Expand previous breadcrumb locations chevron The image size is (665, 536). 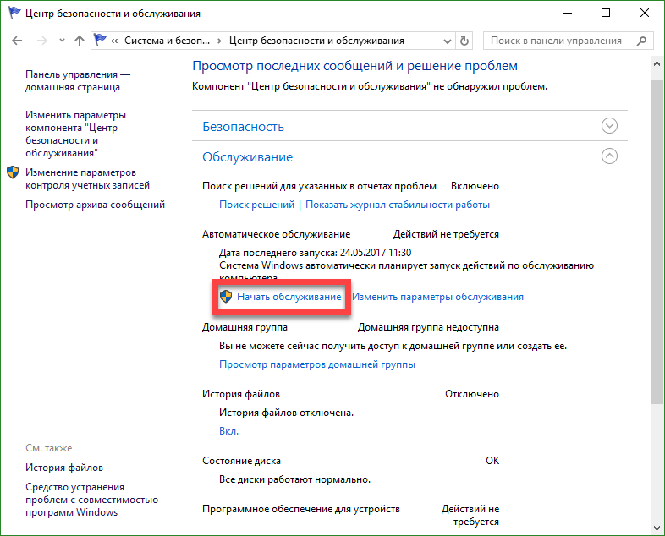pos(114,41)
